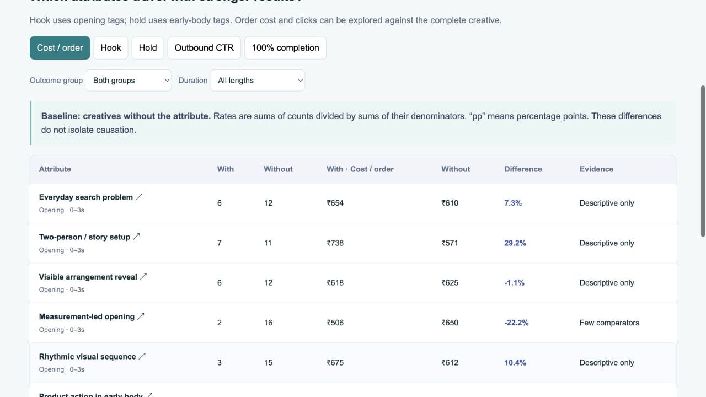Open the Duration lengths dropdown
The height and width of the screenshot is (397, 706).
click(258, 81)
